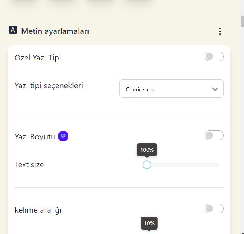Click the scrollbar down arrow
244x234 pixels.
(x=242, y=233)
